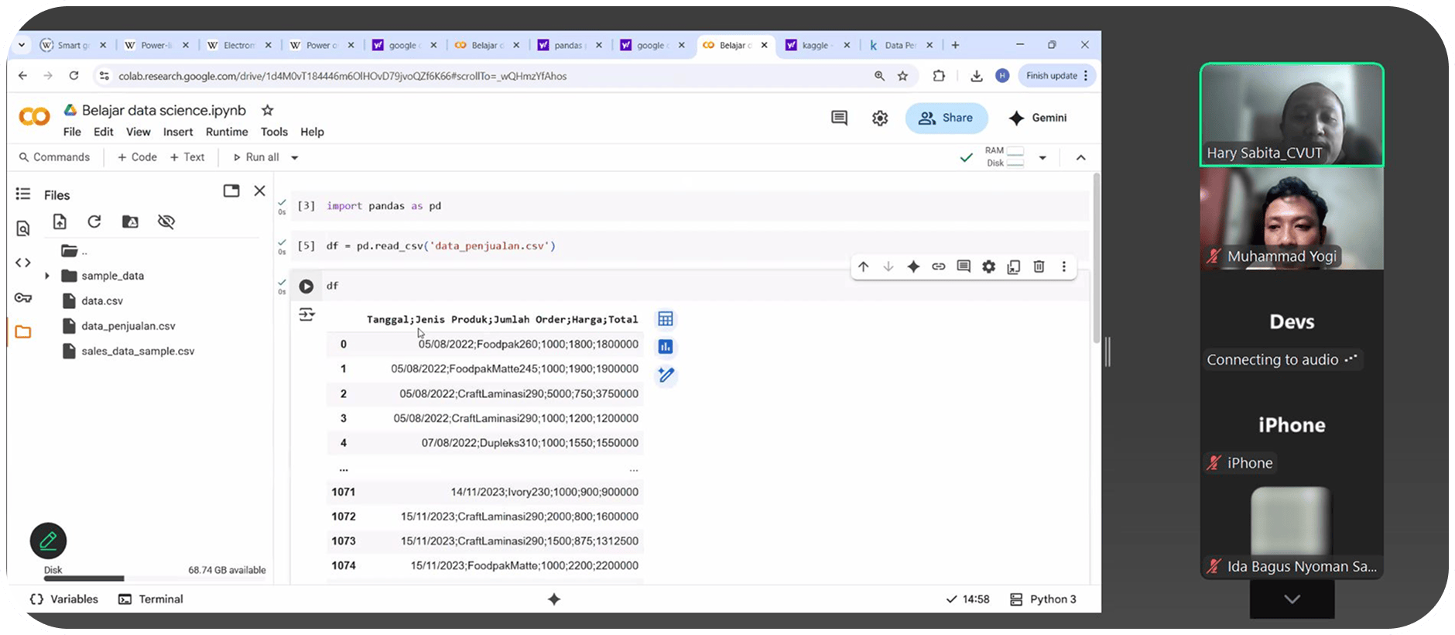
Task: Open the Secrets key icon in sidebar
Action: pos(23,298)
